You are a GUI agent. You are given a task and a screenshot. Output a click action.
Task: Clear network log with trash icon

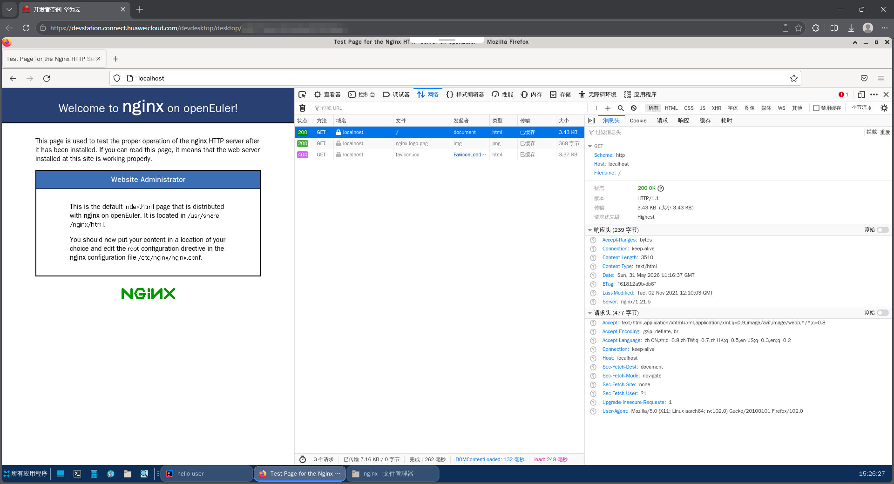click(x=302, y=108)
